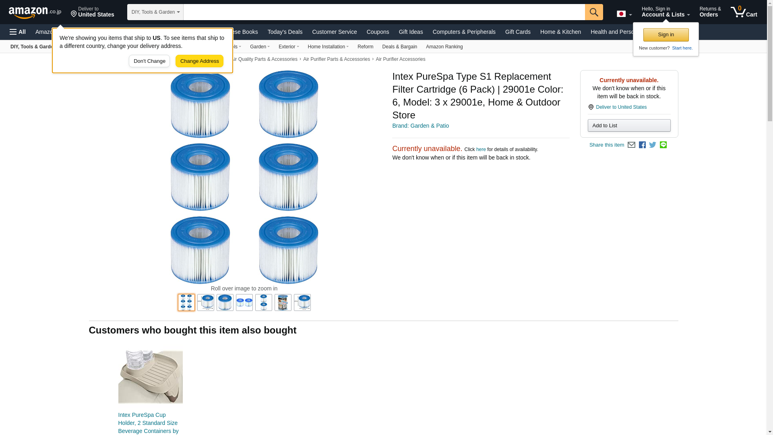Click the Amazon.co.jp logo
The height and width of the screenshot is (435, 773).
35,12
